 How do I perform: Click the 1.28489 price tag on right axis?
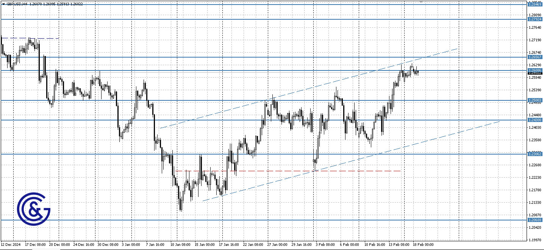[x=536, y=5]
